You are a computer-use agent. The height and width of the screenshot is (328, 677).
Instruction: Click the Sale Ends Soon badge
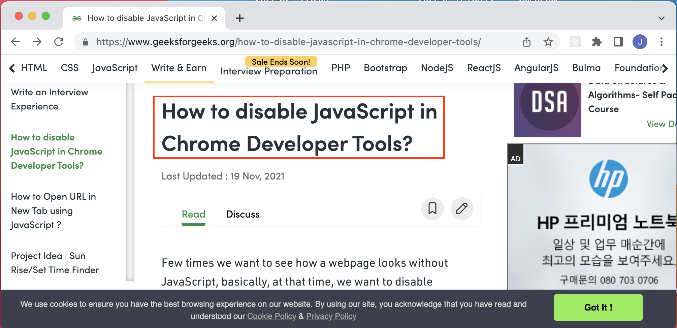click(x=281, y=62)
